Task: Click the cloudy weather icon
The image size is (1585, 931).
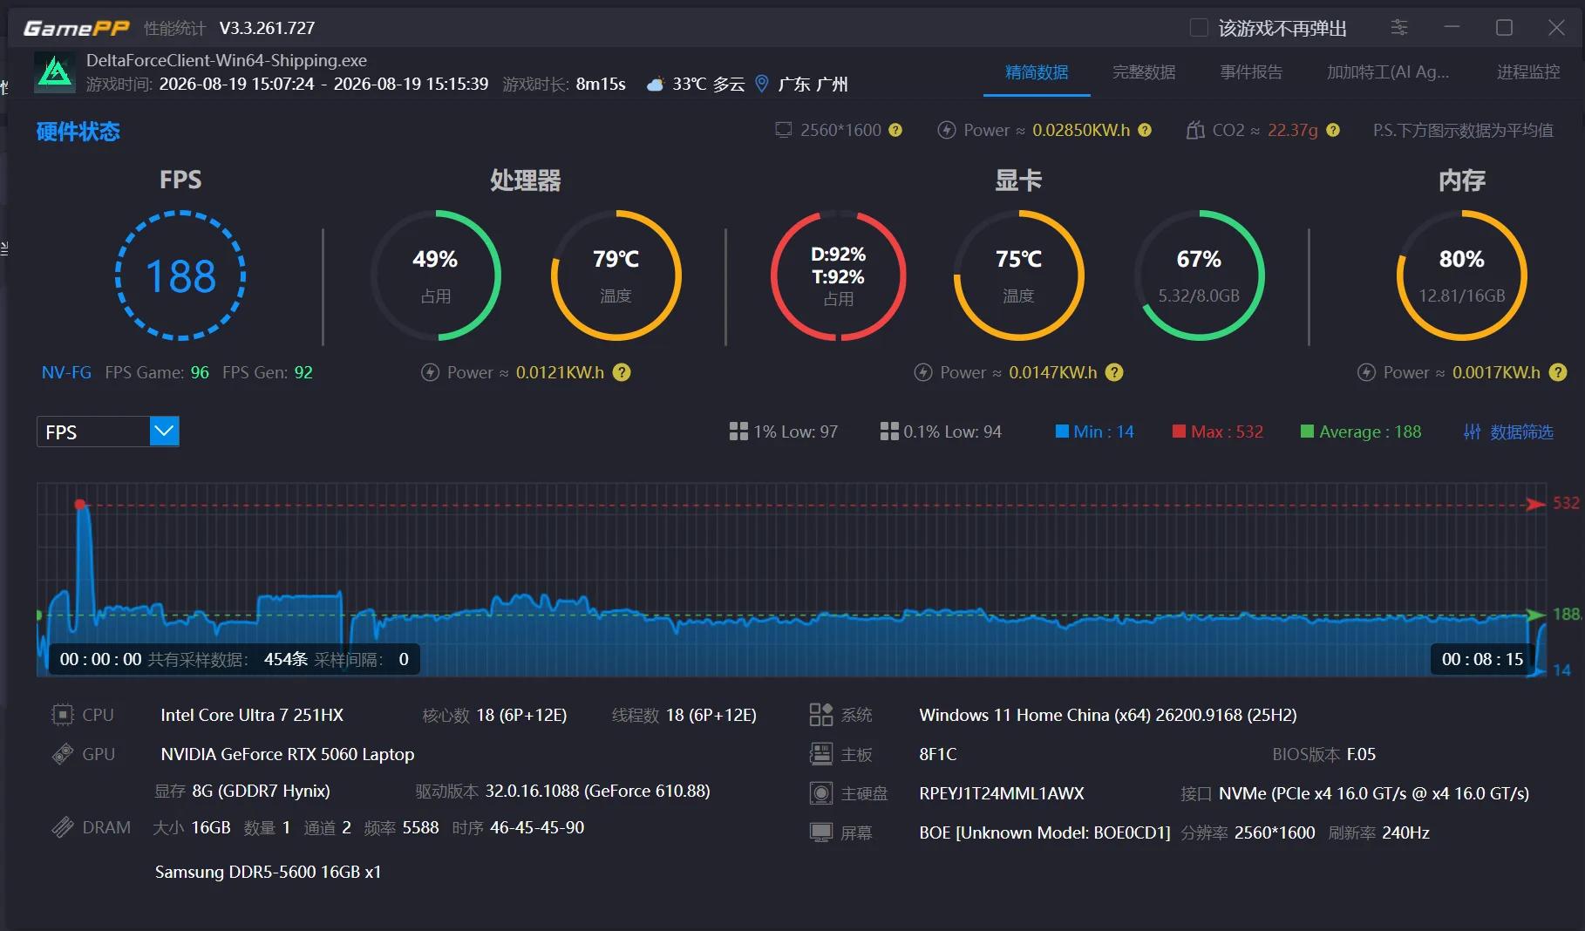Action: click(655, 85)
